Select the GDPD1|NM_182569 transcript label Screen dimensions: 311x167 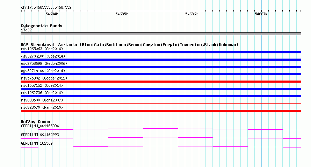click(x=37, y=143)
